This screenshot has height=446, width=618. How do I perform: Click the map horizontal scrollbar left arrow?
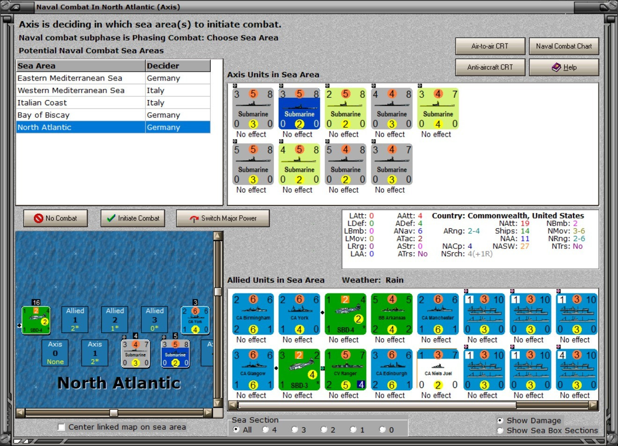click(x=20, y=413)
